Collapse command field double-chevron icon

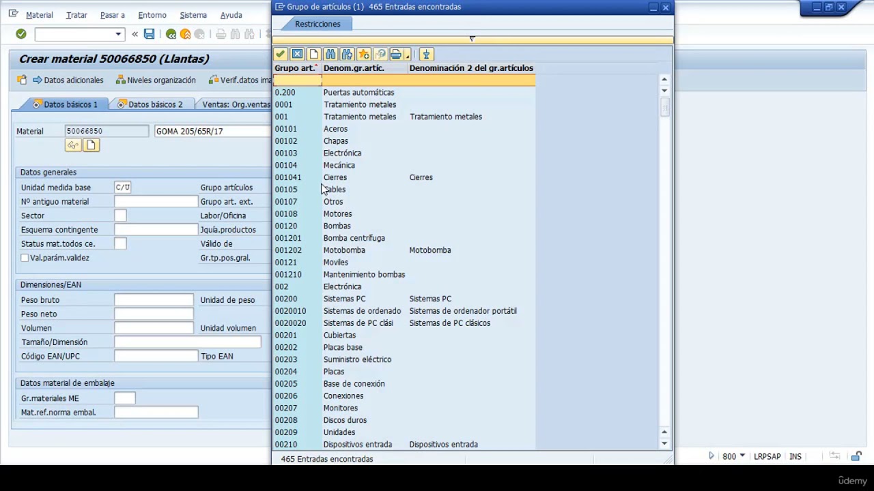[x=135, y=34]
